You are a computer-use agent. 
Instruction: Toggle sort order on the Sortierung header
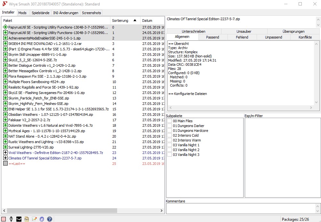coord(125,21)
